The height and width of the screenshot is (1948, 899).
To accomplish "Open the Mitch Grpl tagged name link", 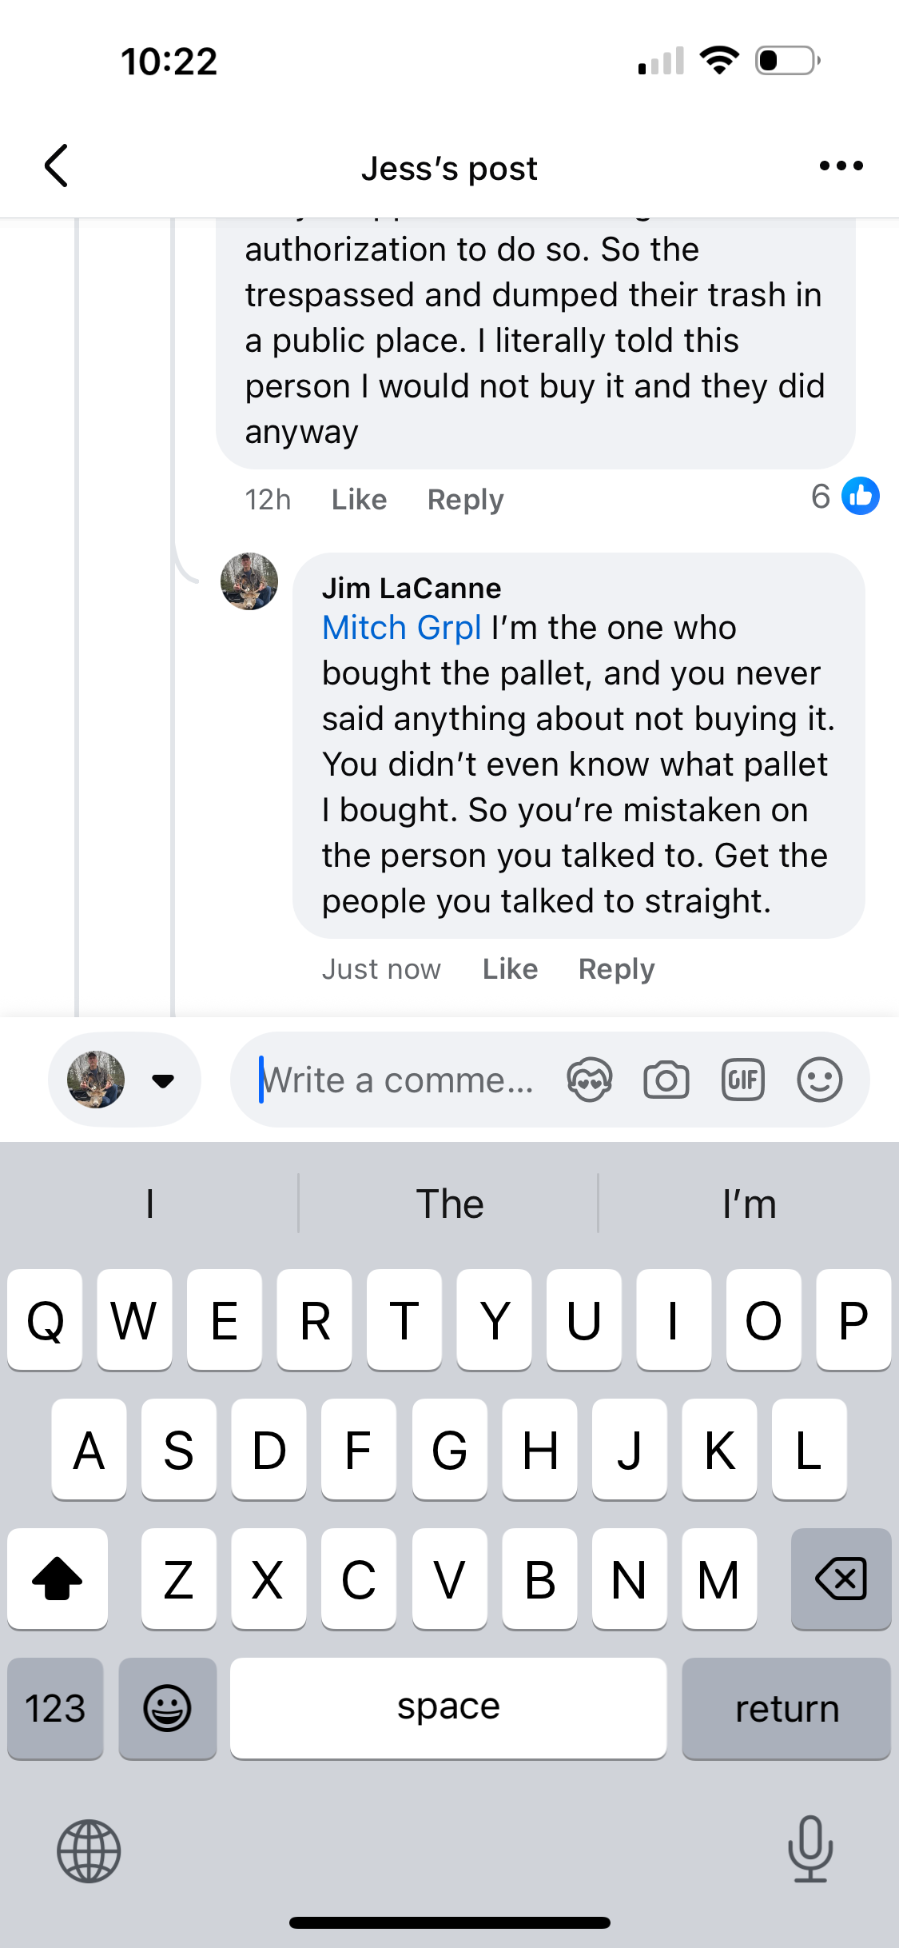I will coord(401,628).
